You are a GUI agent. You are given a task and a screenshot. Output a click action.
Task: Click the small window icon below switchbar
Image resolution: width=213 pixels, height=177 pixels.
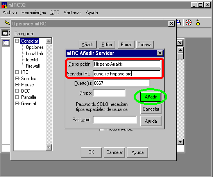click(x=6, y=43)
